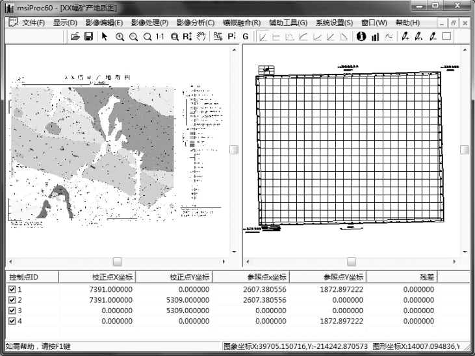Click the horizontal line tool icon
This screenshot has height=356, width=475.
click(276, 37)
